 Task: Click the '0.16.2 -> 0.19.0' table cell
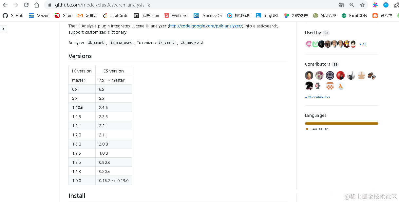114,180
